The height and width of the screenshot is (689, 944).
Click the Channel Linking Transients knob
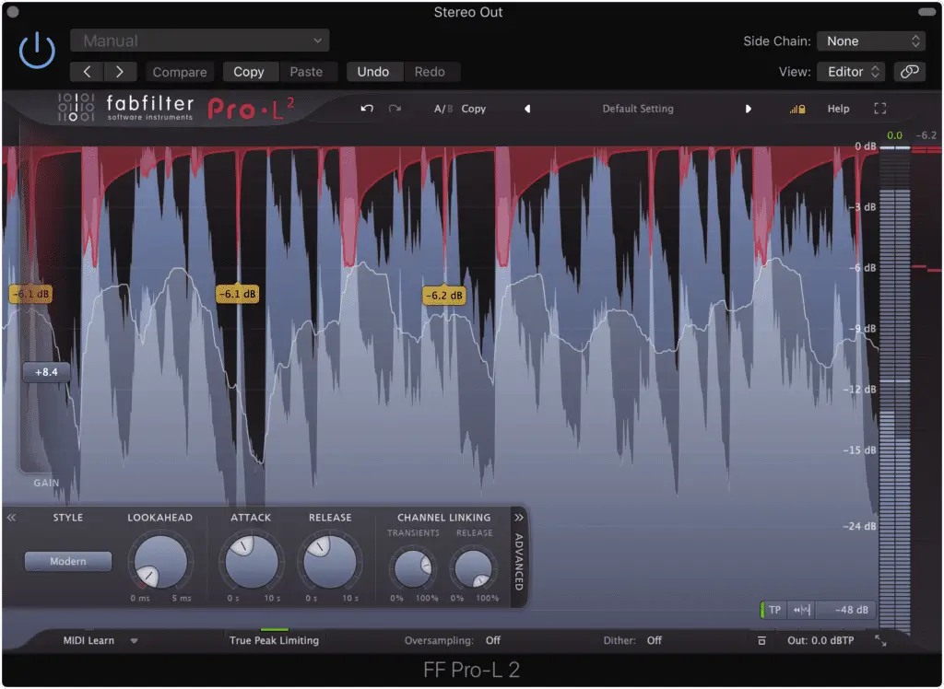click(412, 568)
